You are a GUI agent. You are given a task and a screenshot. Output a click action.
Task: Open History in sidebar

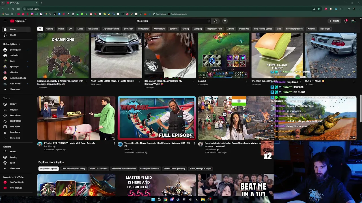13,104
